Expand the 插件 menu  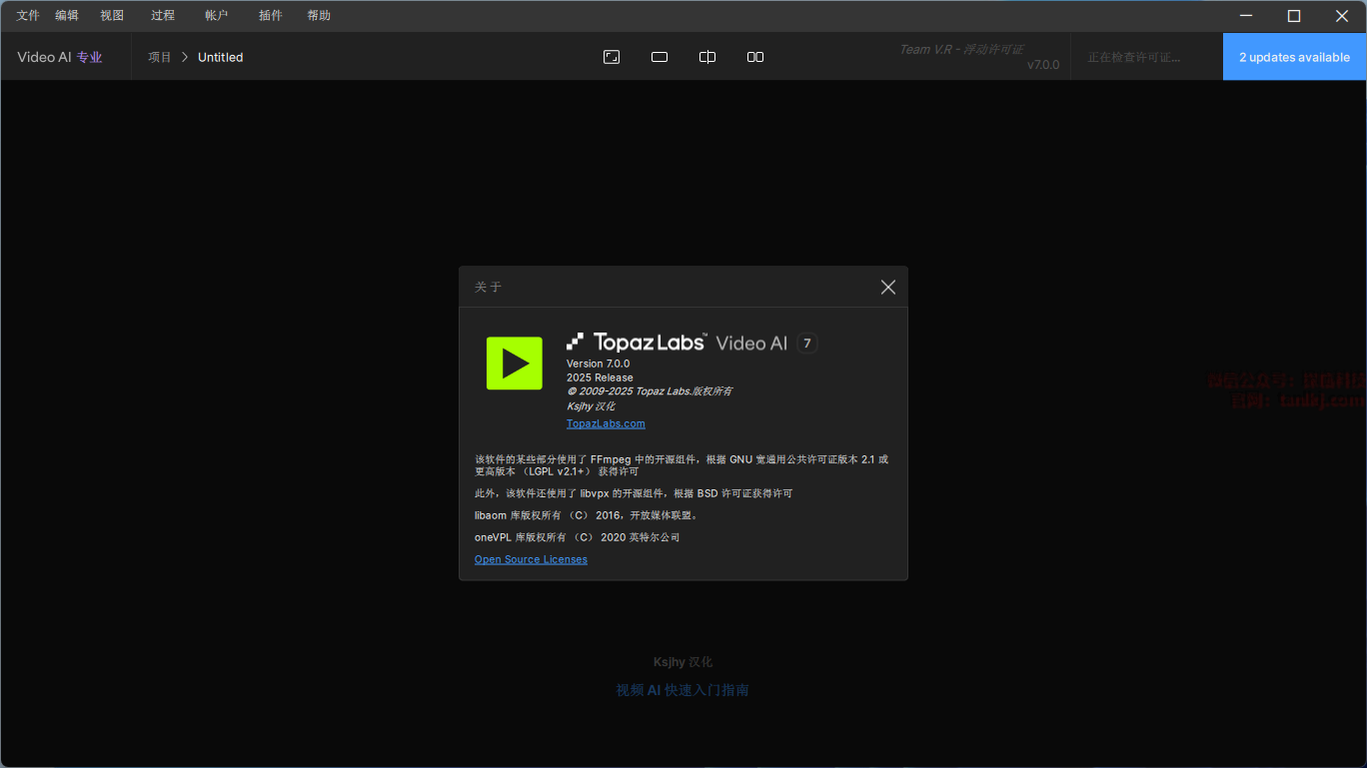(x=270, y=16)
